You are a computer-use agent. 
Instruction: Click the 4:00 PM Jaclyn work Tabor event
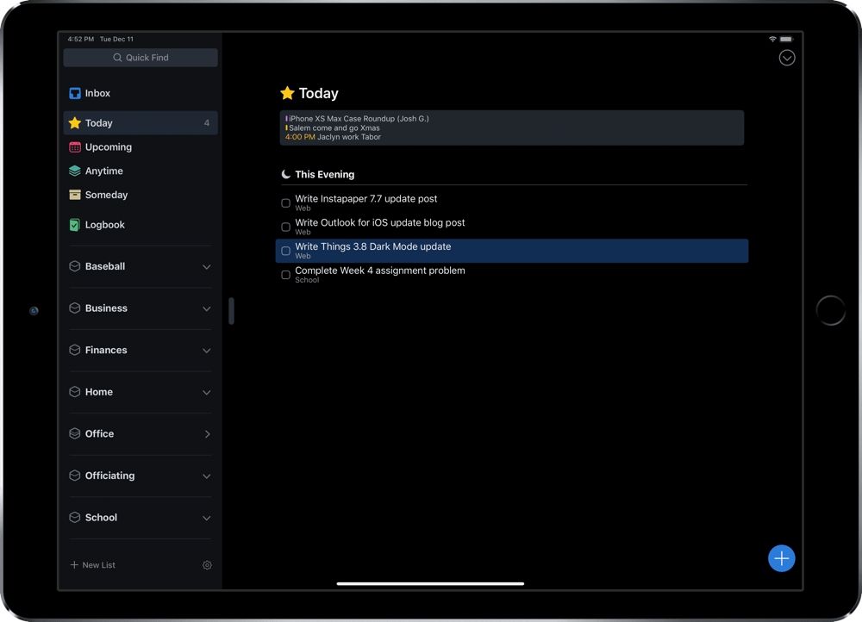(333, 137)
